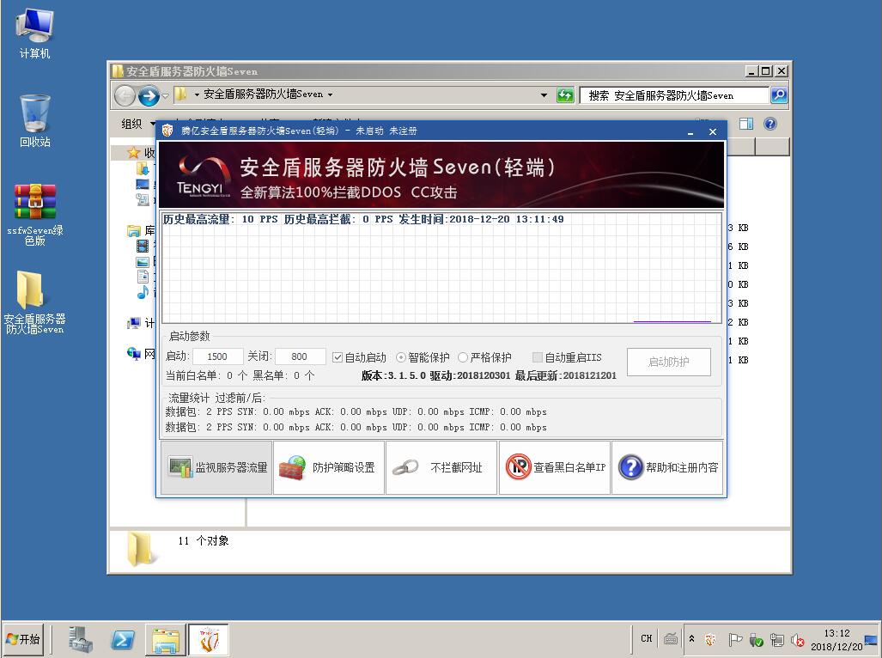Screen dimensions: 882x658
Task: Toggle the 自动启动 checkbox
Action: tap(359, 357)
